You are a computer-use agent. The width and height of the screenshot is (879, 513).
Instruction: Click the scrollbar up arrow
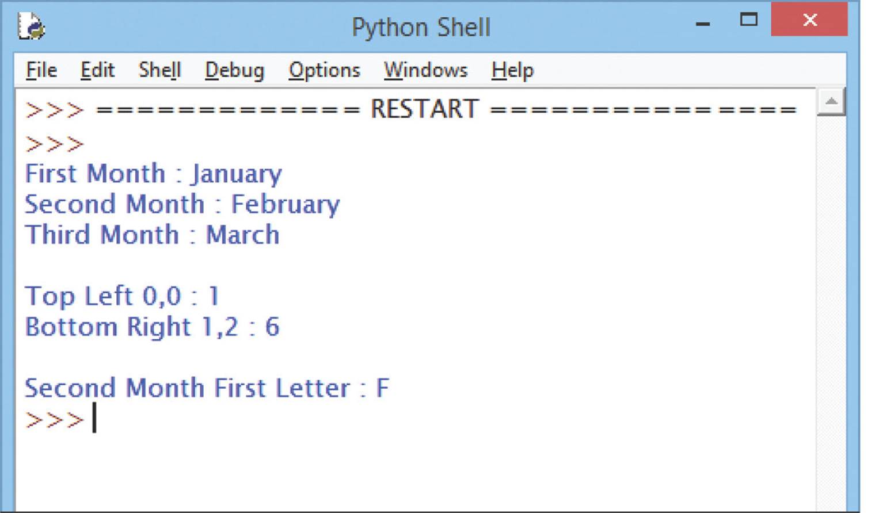(831, 102)
